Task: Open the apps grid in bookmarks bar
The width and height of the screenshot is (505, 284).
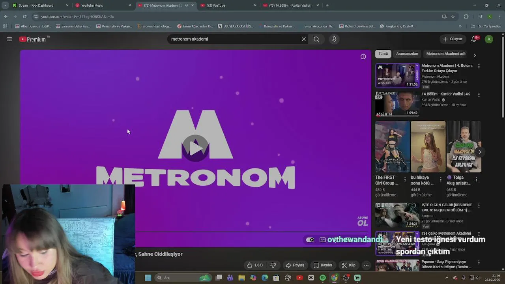Action: click(x=5, y=26)
